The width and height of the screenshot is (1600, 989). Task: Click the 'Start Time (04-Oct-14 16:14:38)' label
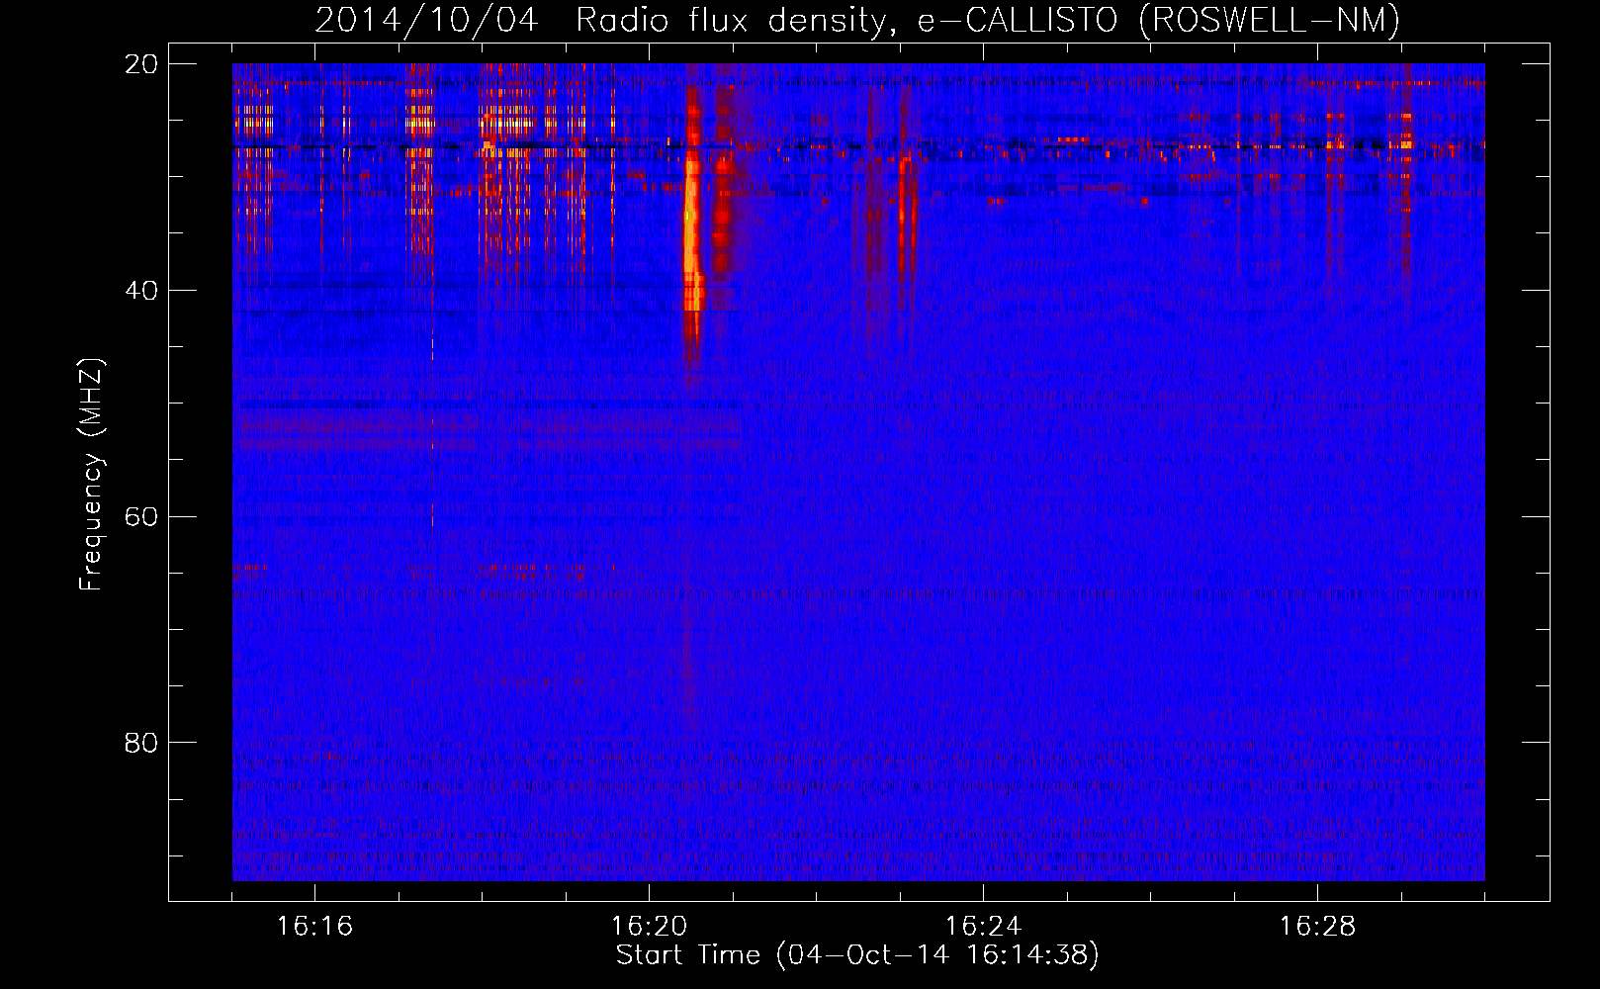tap(857, 955)
